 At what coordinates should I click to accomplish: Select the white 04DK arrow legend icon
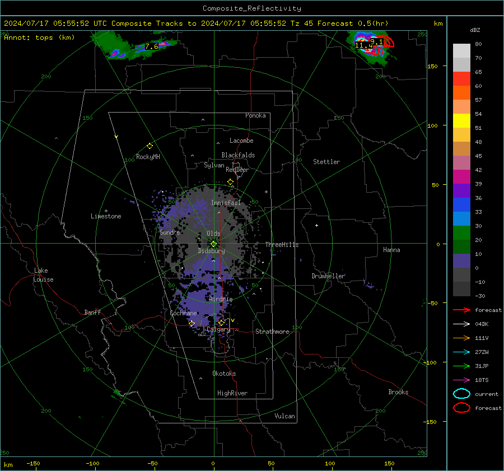(461, 324)
